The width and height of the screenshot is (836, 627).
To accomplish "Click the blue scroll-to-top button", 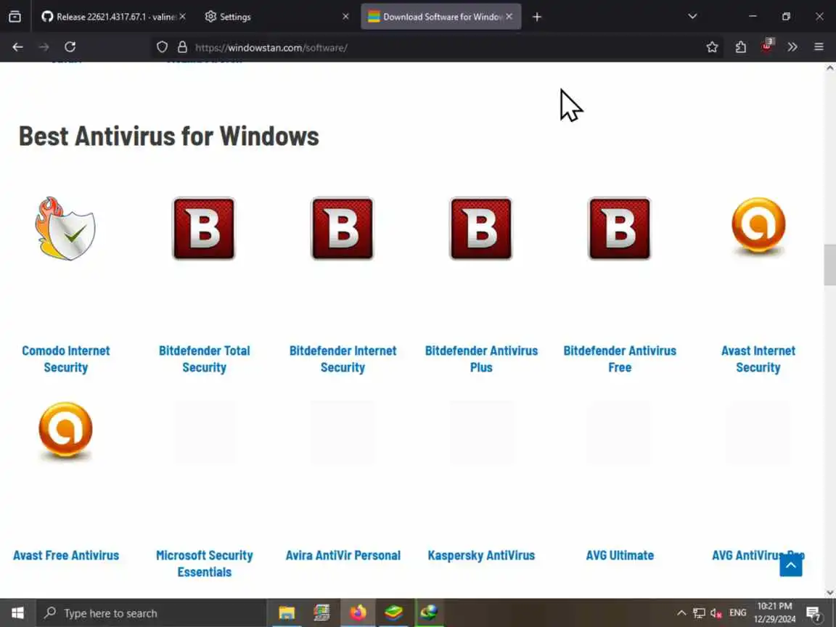I will 791,565.
